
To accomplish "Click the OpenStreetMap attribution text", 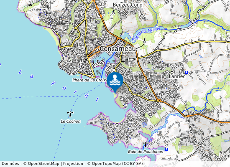I will click(43, 164).
